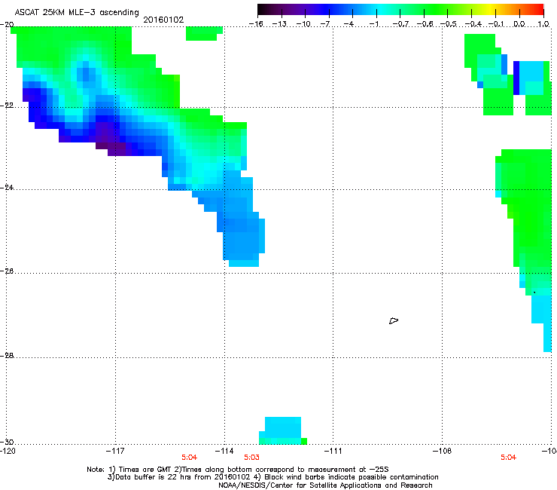Click the -30 latitude axis label
Screen dimensions: 557x490
[7, 442]
